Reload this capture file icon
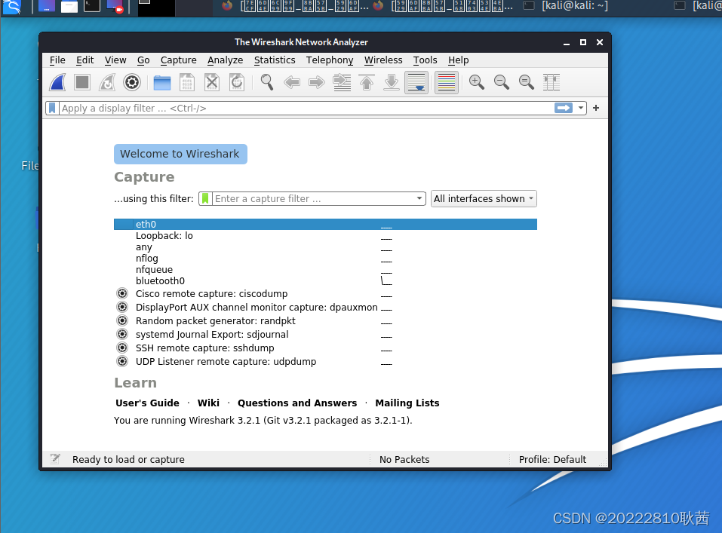Viewport: 722px width, 533px height. pyautogui.click(x=237, y=83)
